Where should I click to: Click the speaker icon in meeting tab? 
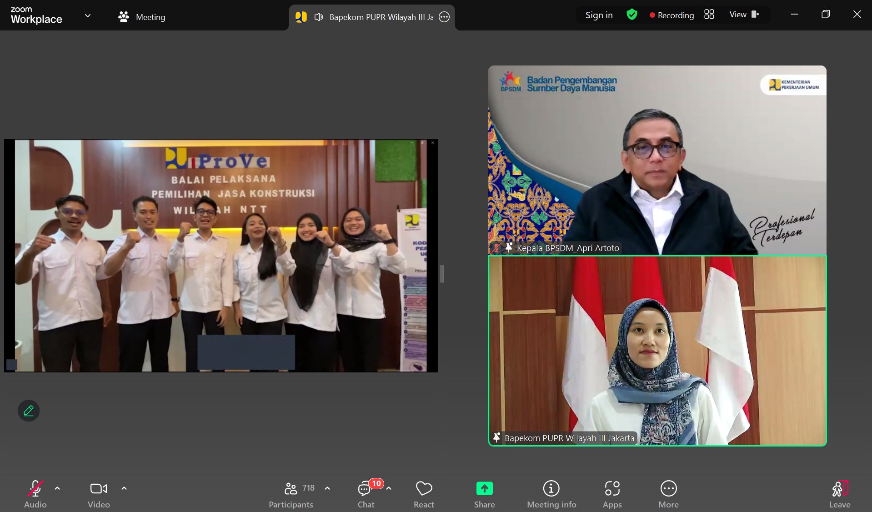pos(319,17)
